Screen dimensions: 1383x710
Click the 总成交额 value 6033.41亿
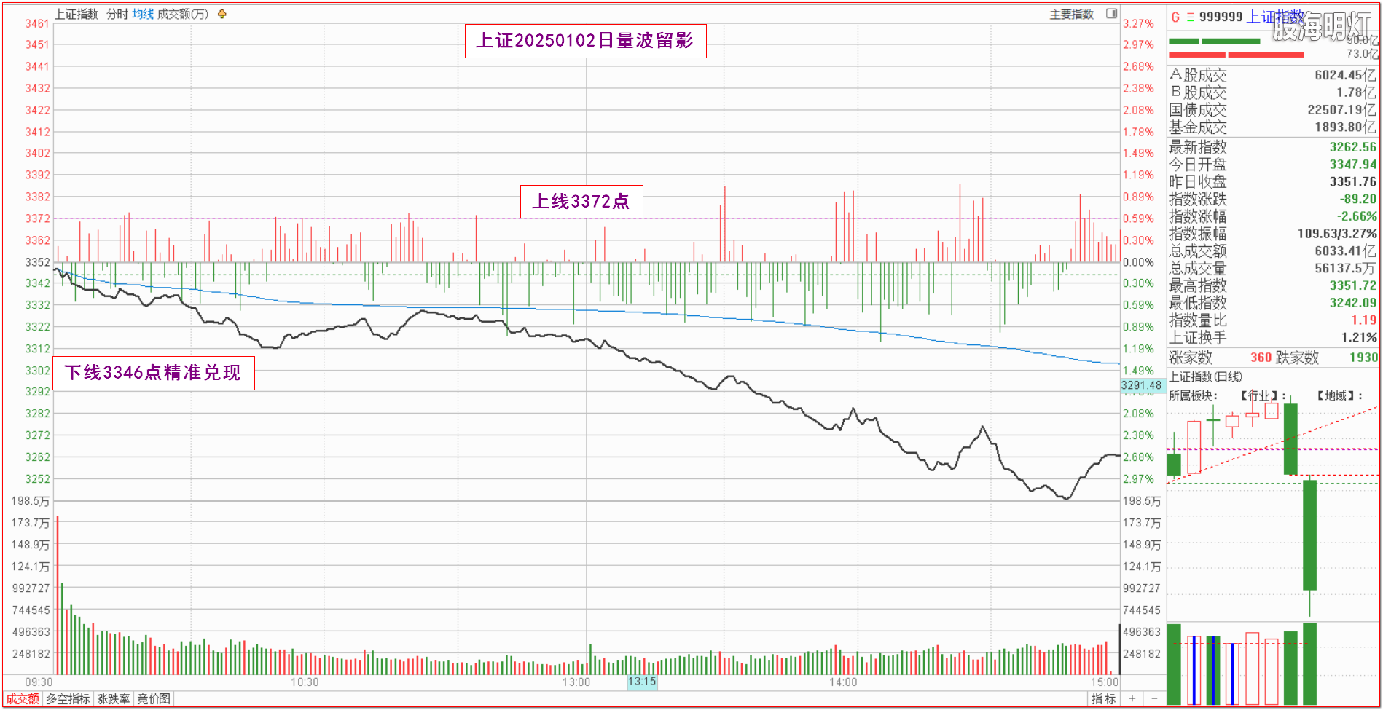tap(1346, 251)
